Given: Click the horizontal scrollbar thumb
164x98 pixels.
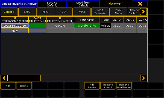Looking at the screenshot, I should click(x=24, y=78).
